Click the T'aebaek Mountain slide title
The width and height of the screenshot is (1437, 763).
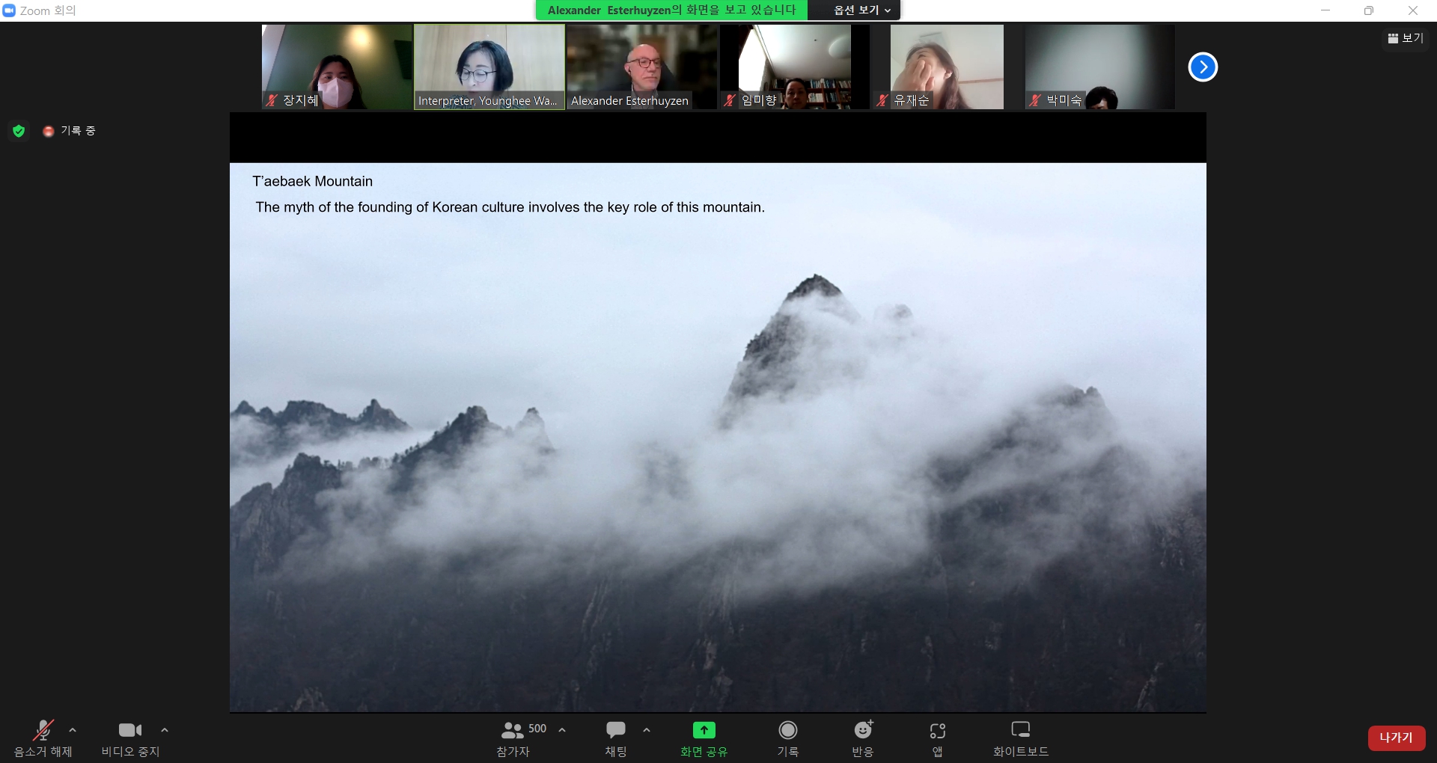313,181
